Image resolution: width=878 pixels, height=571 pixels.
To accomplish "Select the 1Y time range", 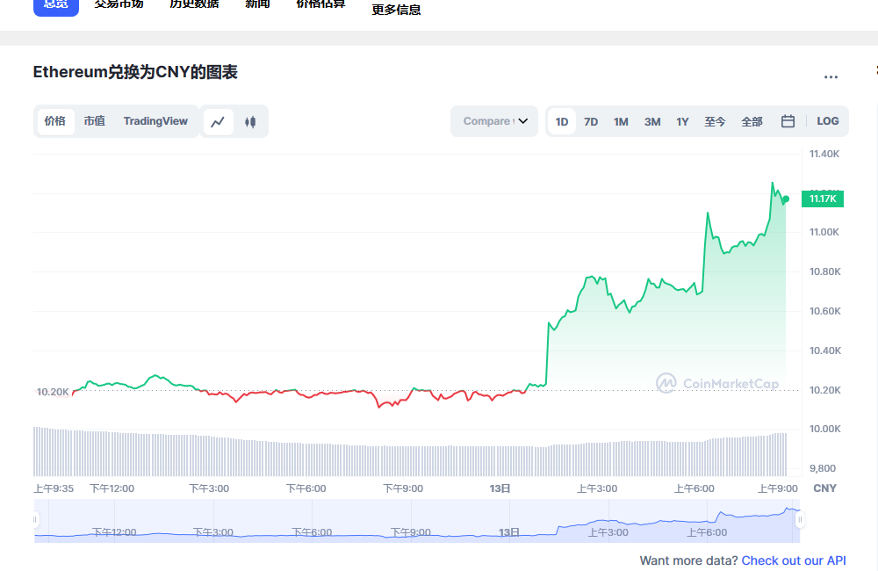I will [x=682, y=122].
